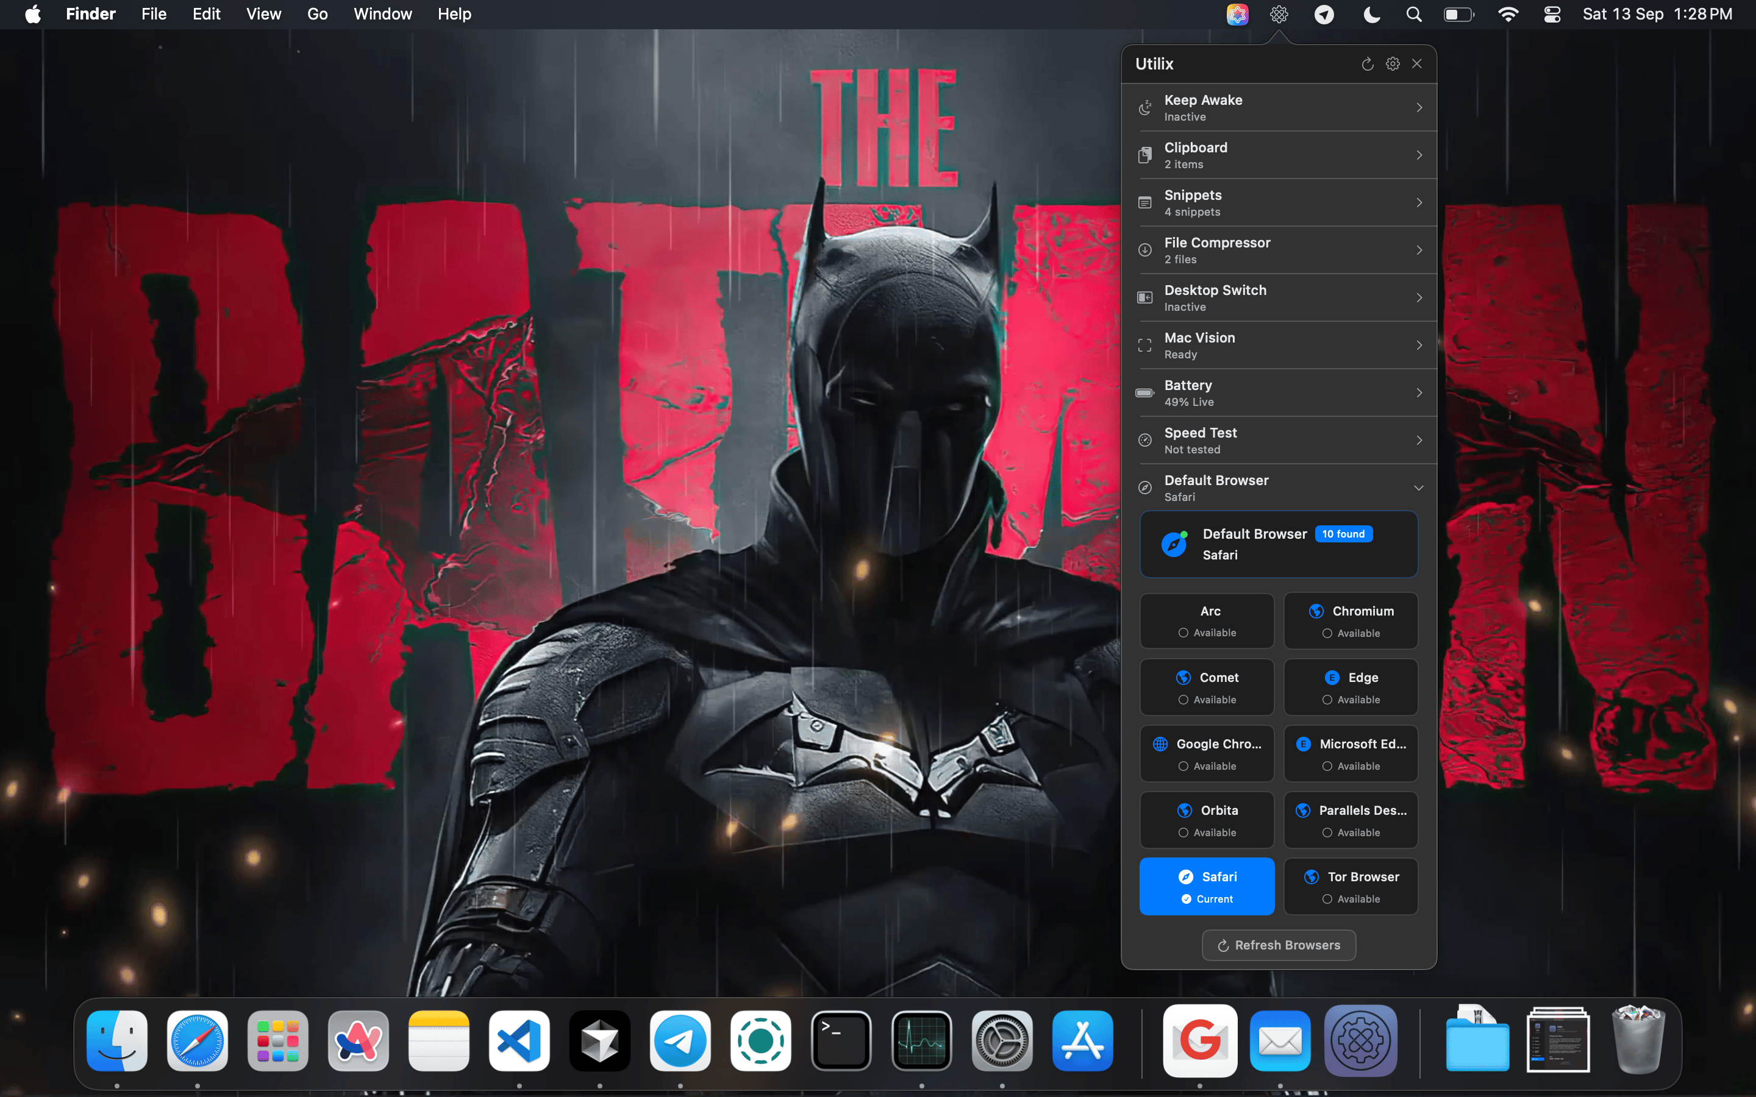This screenshot has width=1756, height=1097.
Task: Click the highlighted Safari Current tile
Action: pyautogui.click(x=1207, y=887)
